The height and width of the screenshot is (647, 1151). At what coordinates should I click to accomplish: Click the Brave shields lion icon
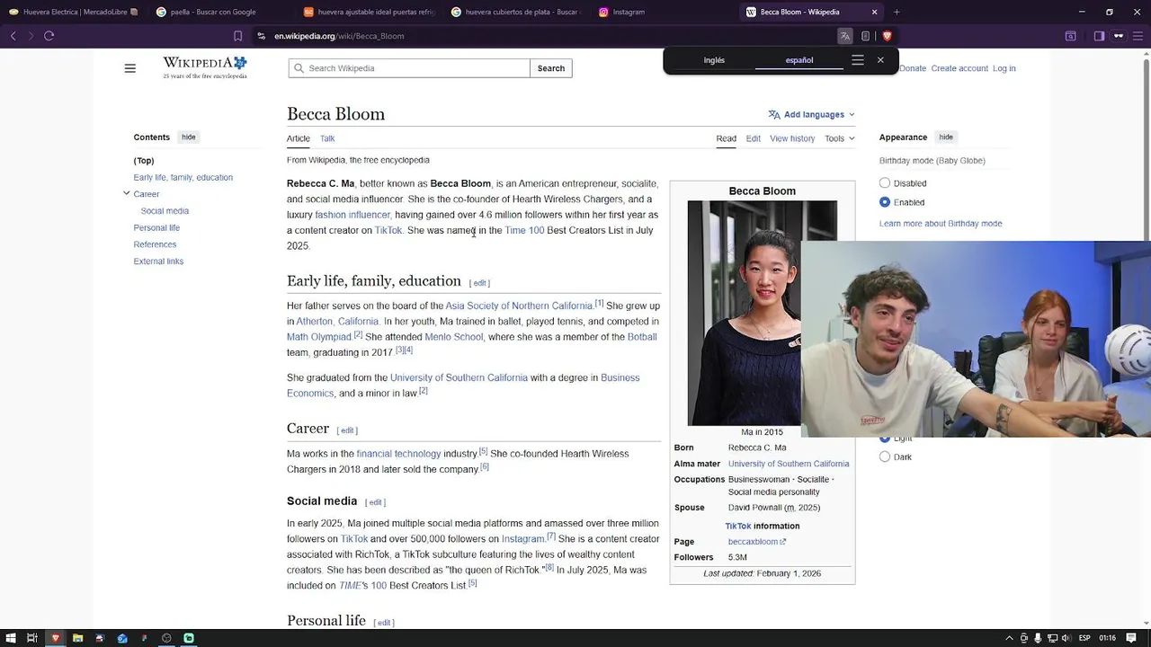tap(887, 36)
